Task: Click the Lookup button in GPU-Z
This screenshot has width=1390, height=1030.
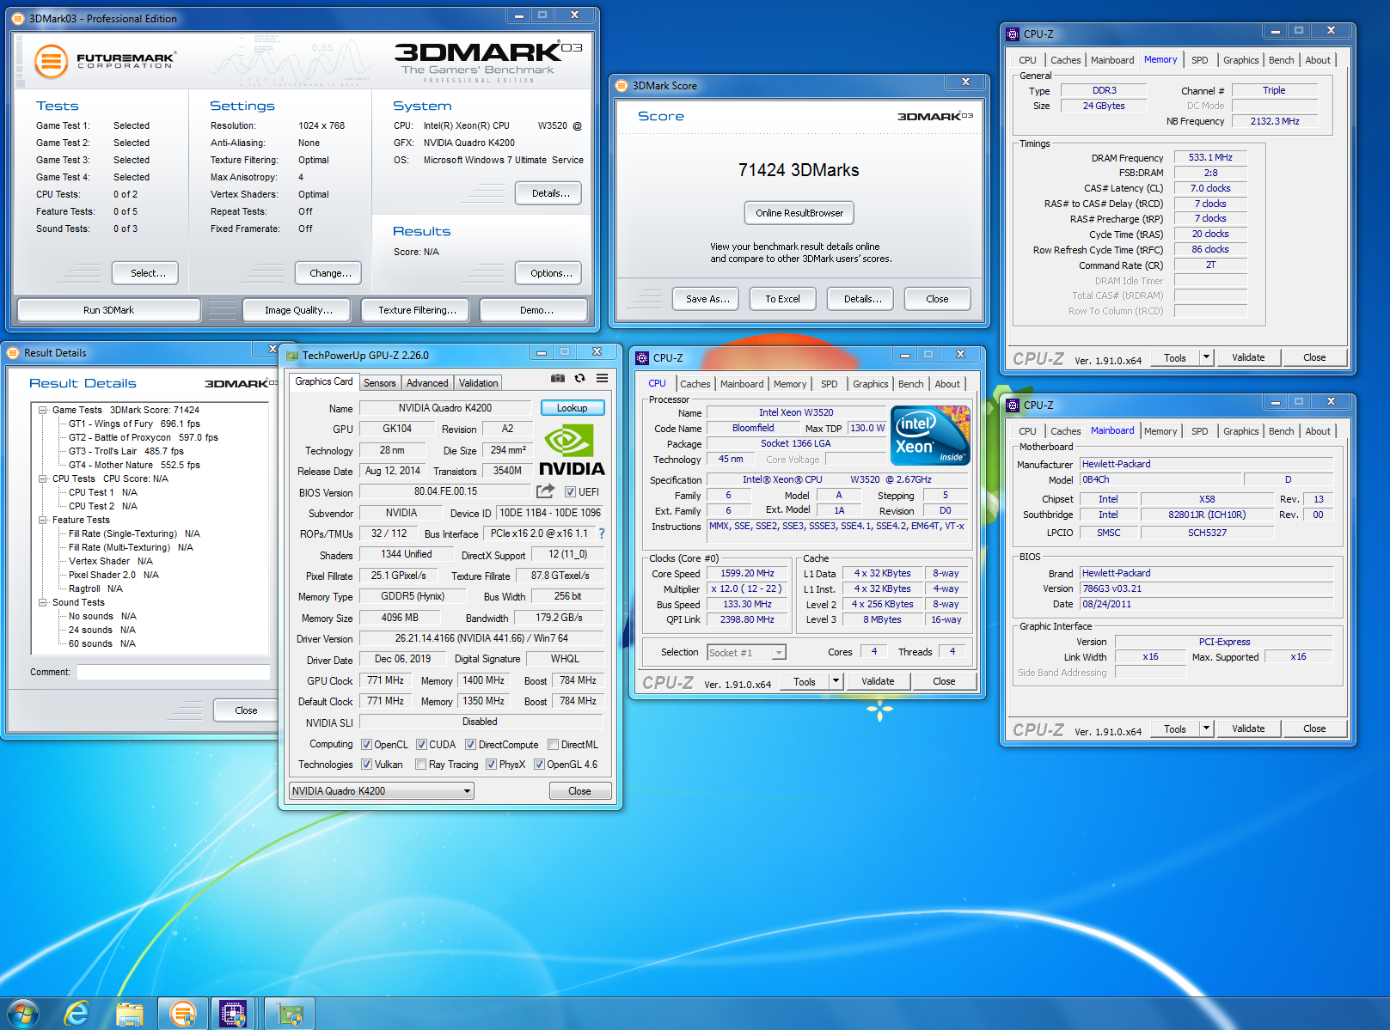Action: 573,408
